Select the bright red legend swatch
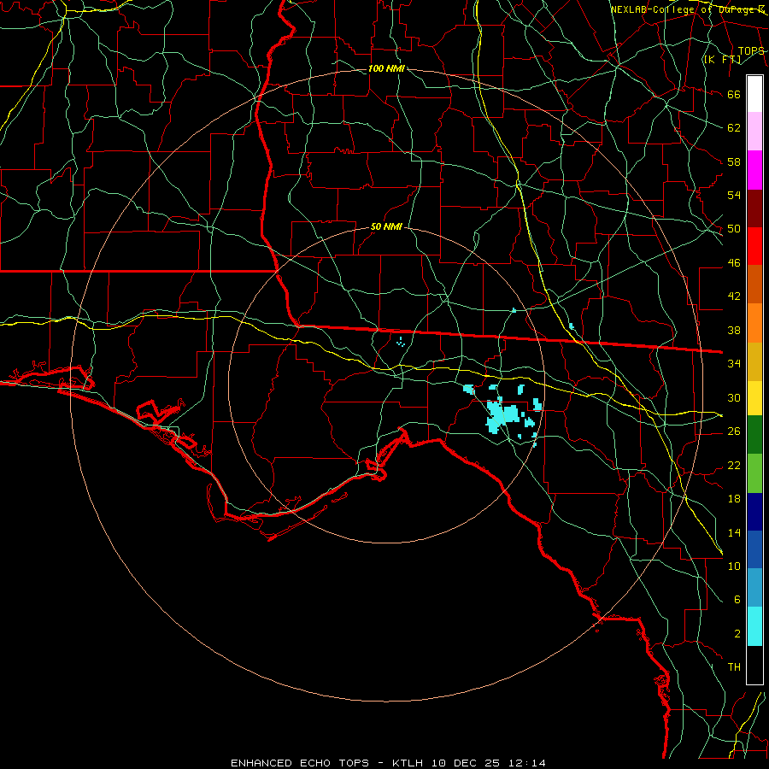This screenshot has width=769, height=769. (x=754, y=246)
